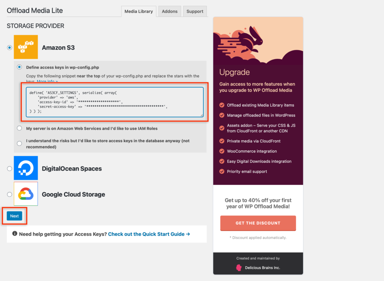Open the Addons tab

click(169, 11)
